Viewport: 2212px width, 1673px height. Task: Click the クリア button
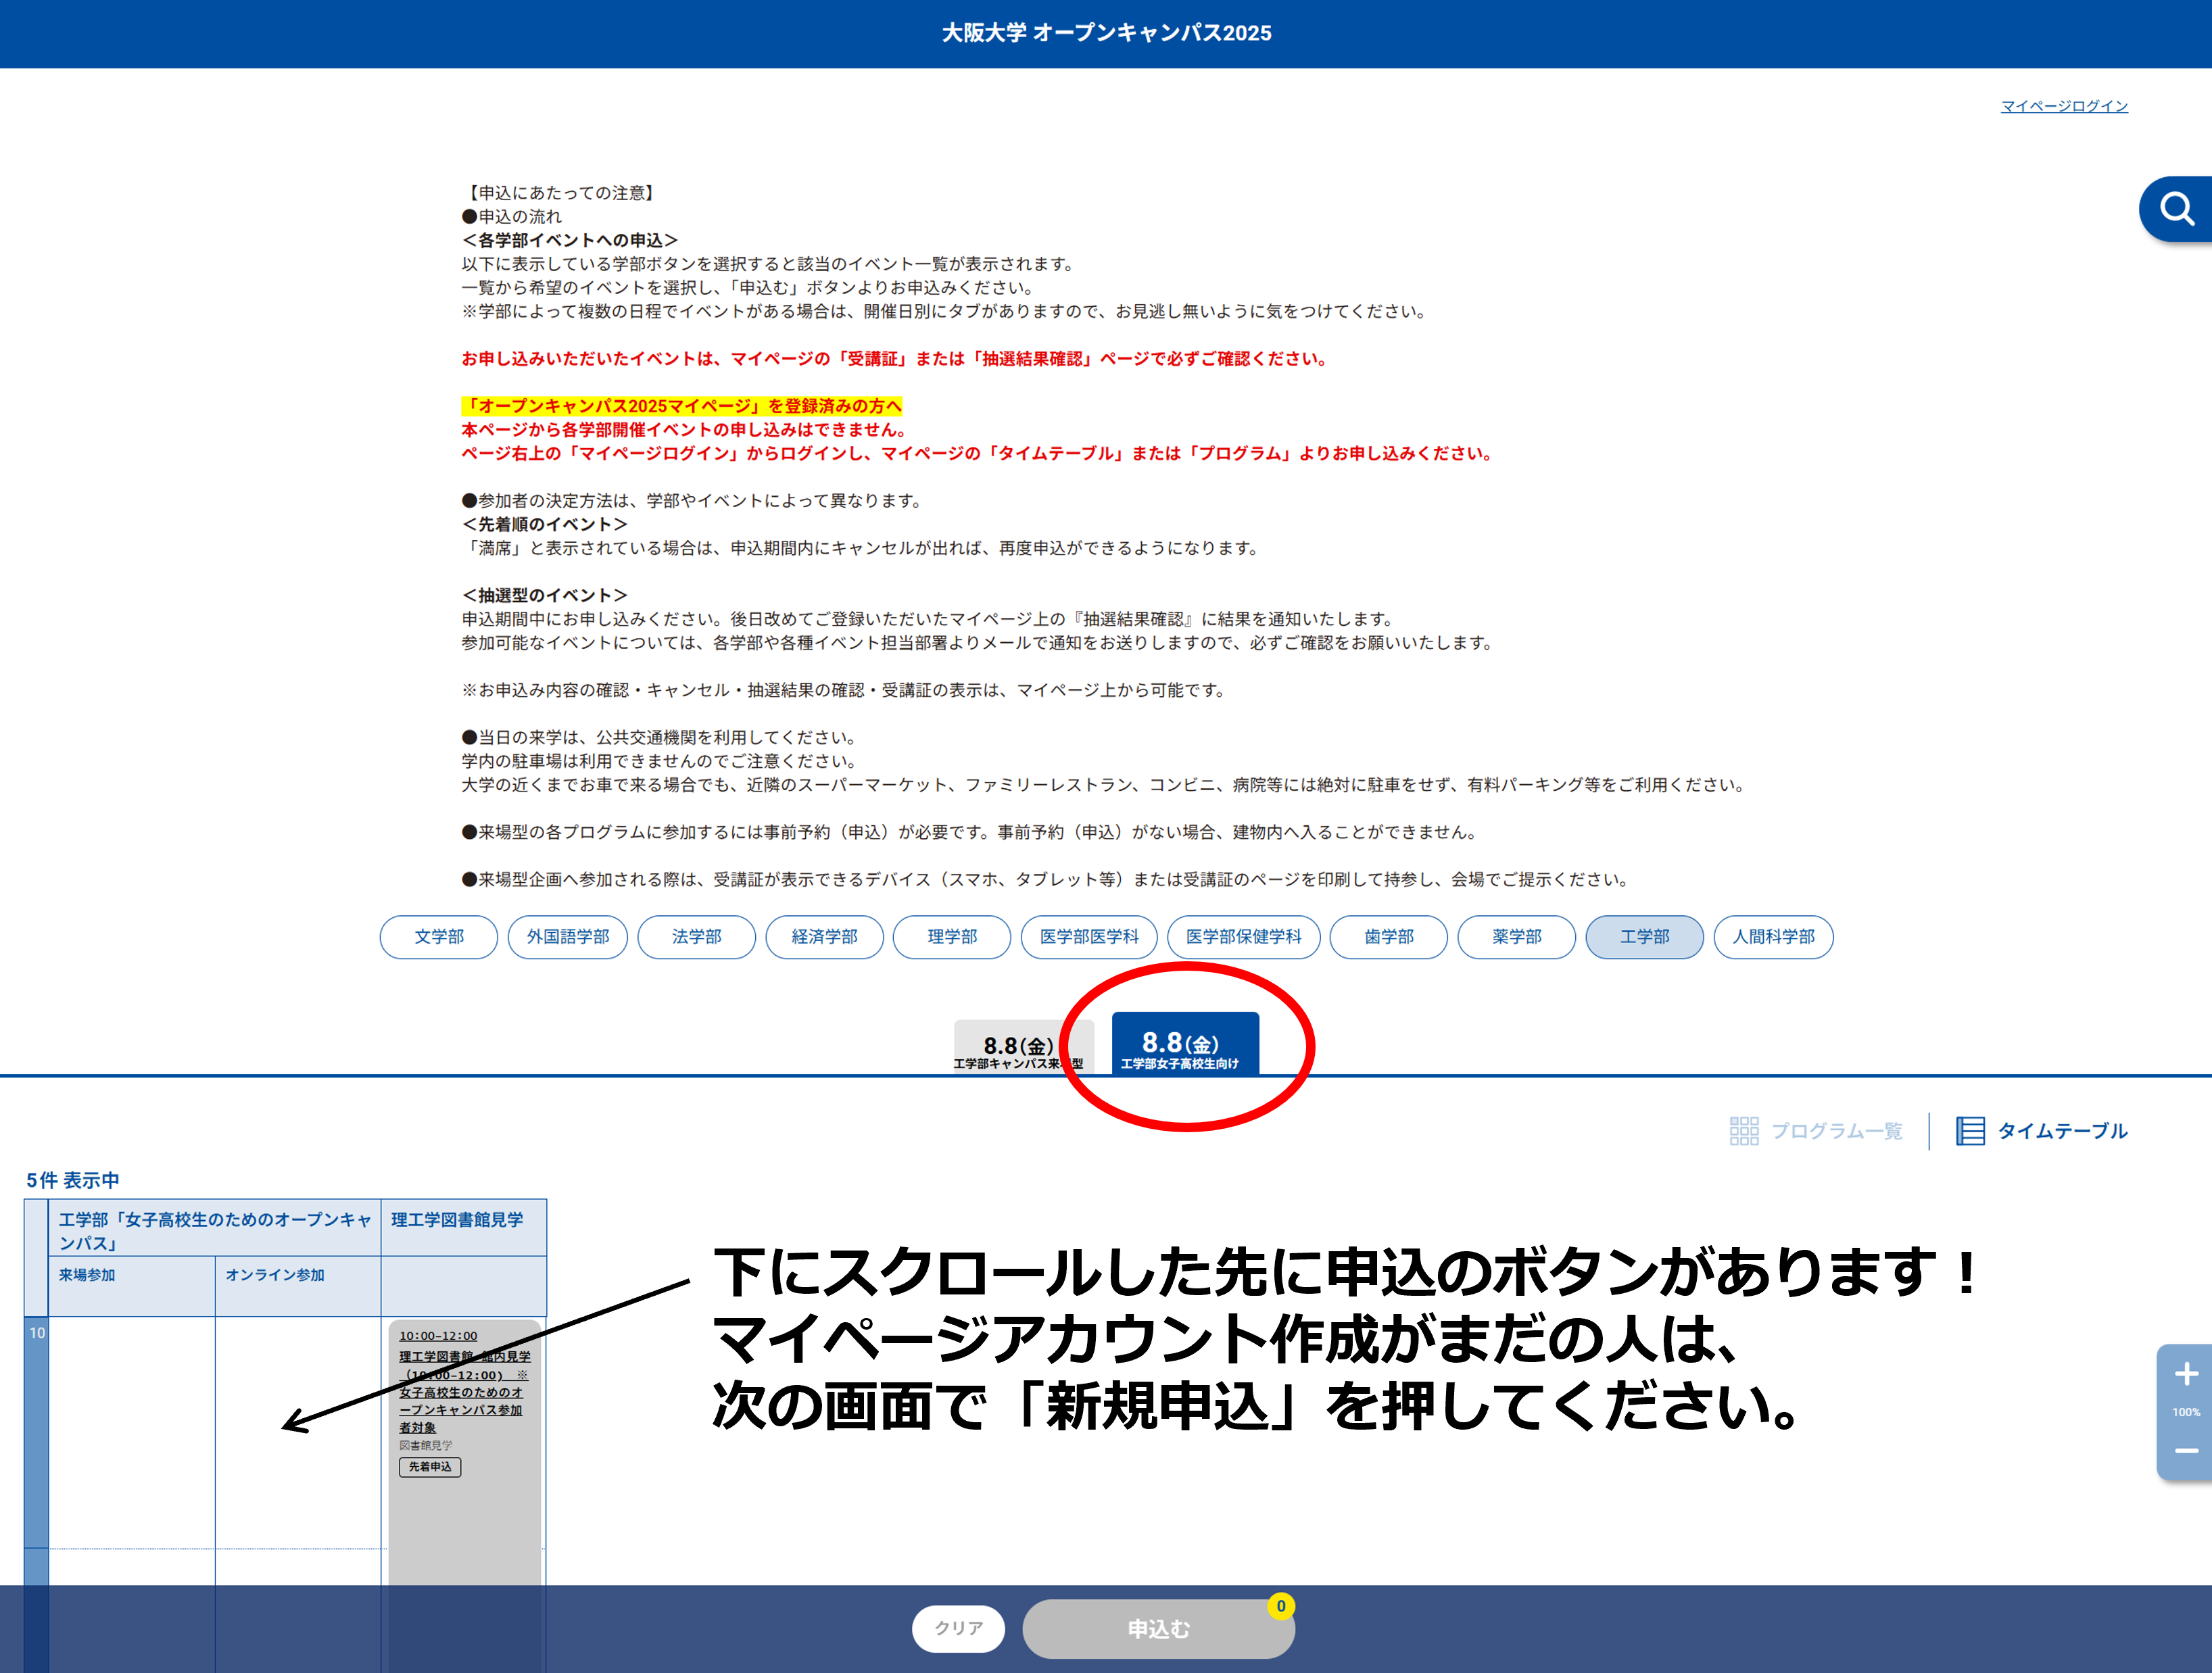click(958, 1629)
